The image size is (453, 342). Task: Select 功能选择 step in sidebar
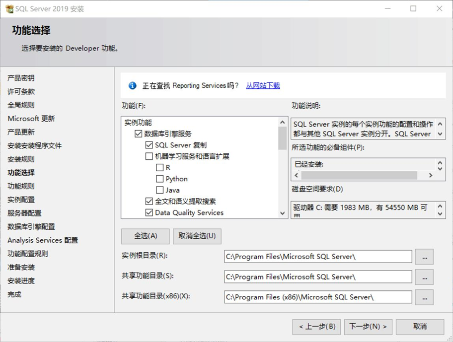click(x=21, y=173)
